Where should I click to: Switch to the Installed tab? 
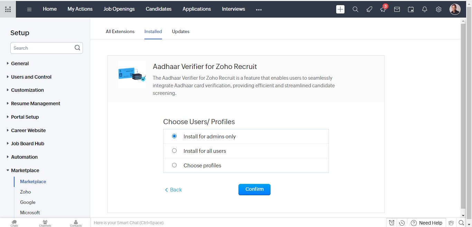[x=153, y=31]
